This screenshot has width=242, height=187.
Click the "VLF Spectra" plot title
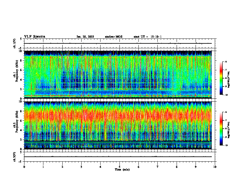click(35, 37)
